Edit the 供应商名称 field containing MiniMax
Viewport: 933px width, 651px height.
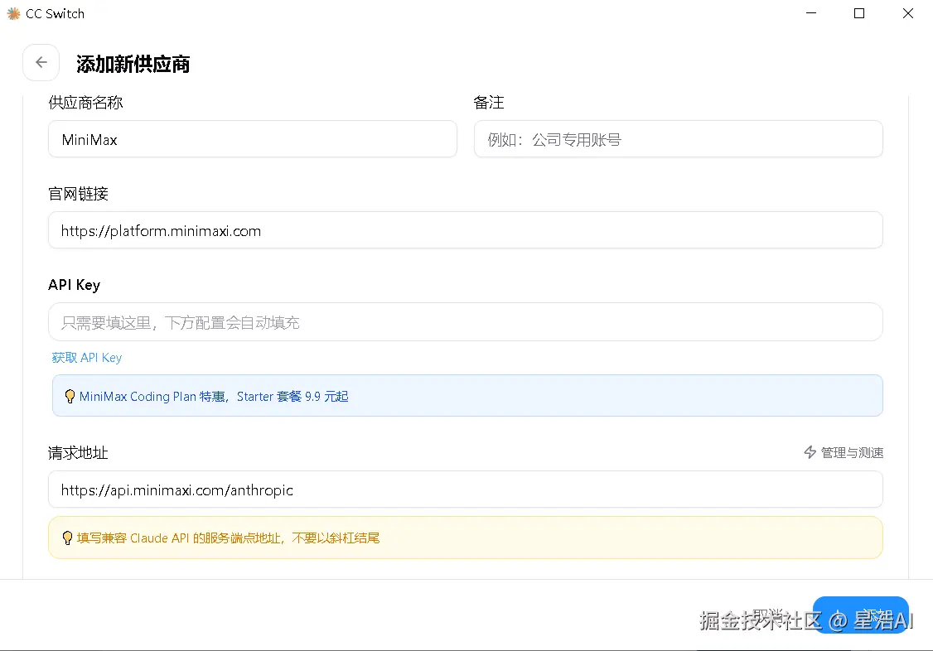(252, 139)
